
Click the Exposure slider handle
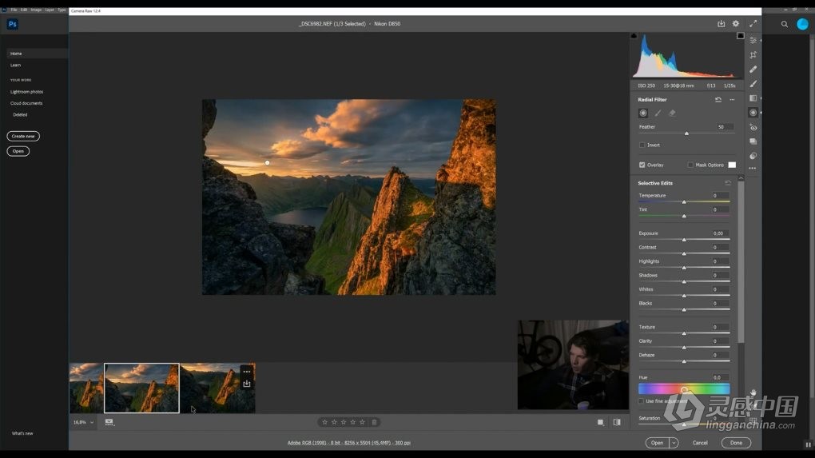684,240
